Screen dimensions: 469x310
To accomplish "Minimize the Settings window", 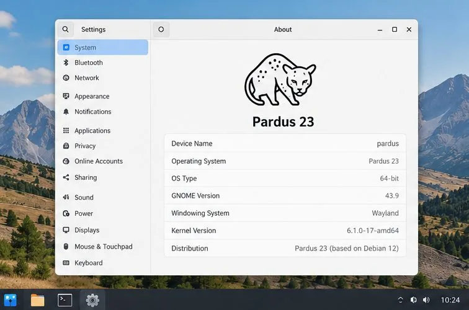I will 380,30.
